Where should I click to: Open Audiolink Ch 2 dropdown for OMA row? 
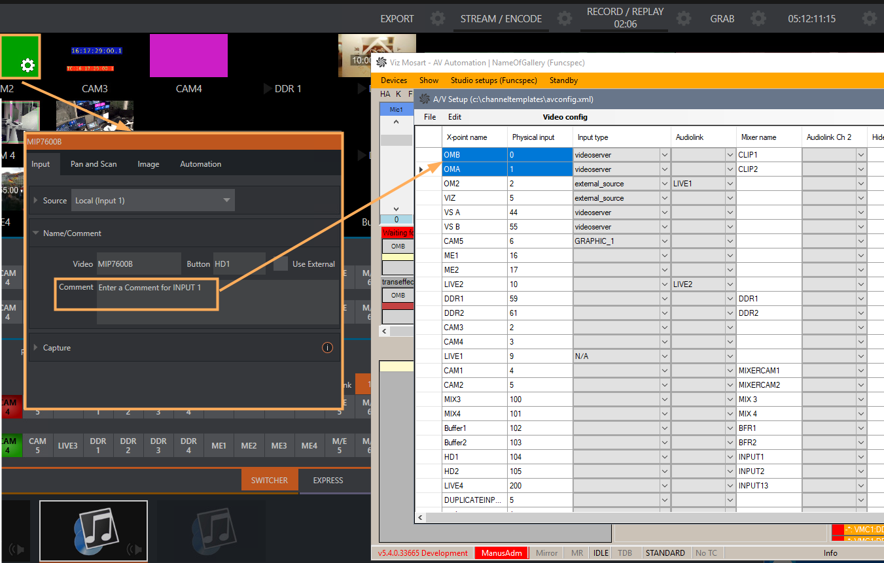[x=860, y=169]
